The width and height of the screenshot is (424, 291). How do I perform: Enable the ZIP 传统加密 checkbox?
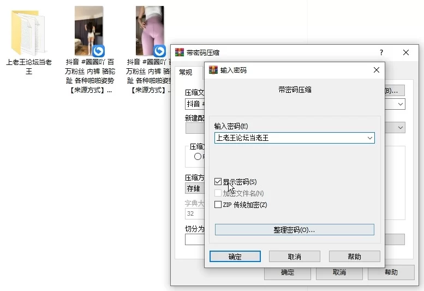[x=218, y=205]
